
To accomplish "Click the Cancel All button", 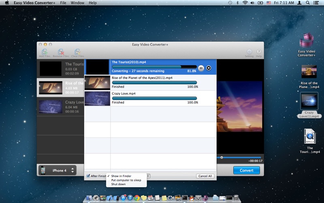I will click(205, 176).
